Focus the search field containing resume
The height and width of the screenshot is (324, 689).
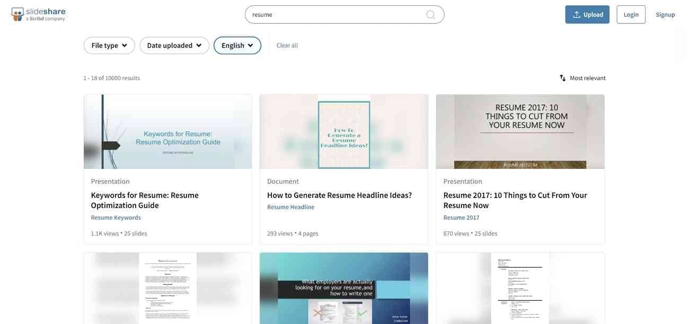344,14
